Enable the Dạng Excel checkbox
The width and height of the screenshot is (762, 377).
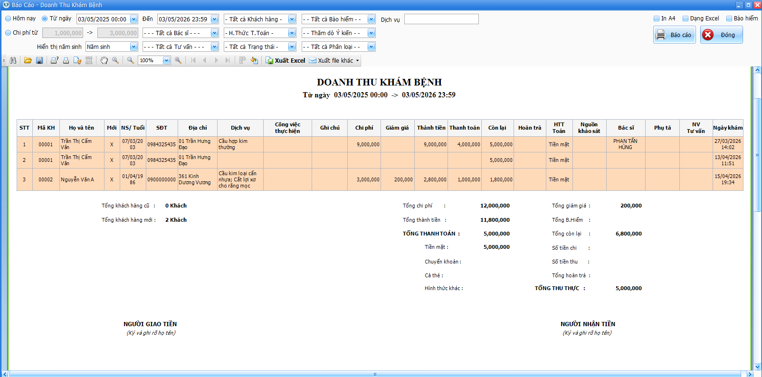pyautogui.click(x=686, y=19)
